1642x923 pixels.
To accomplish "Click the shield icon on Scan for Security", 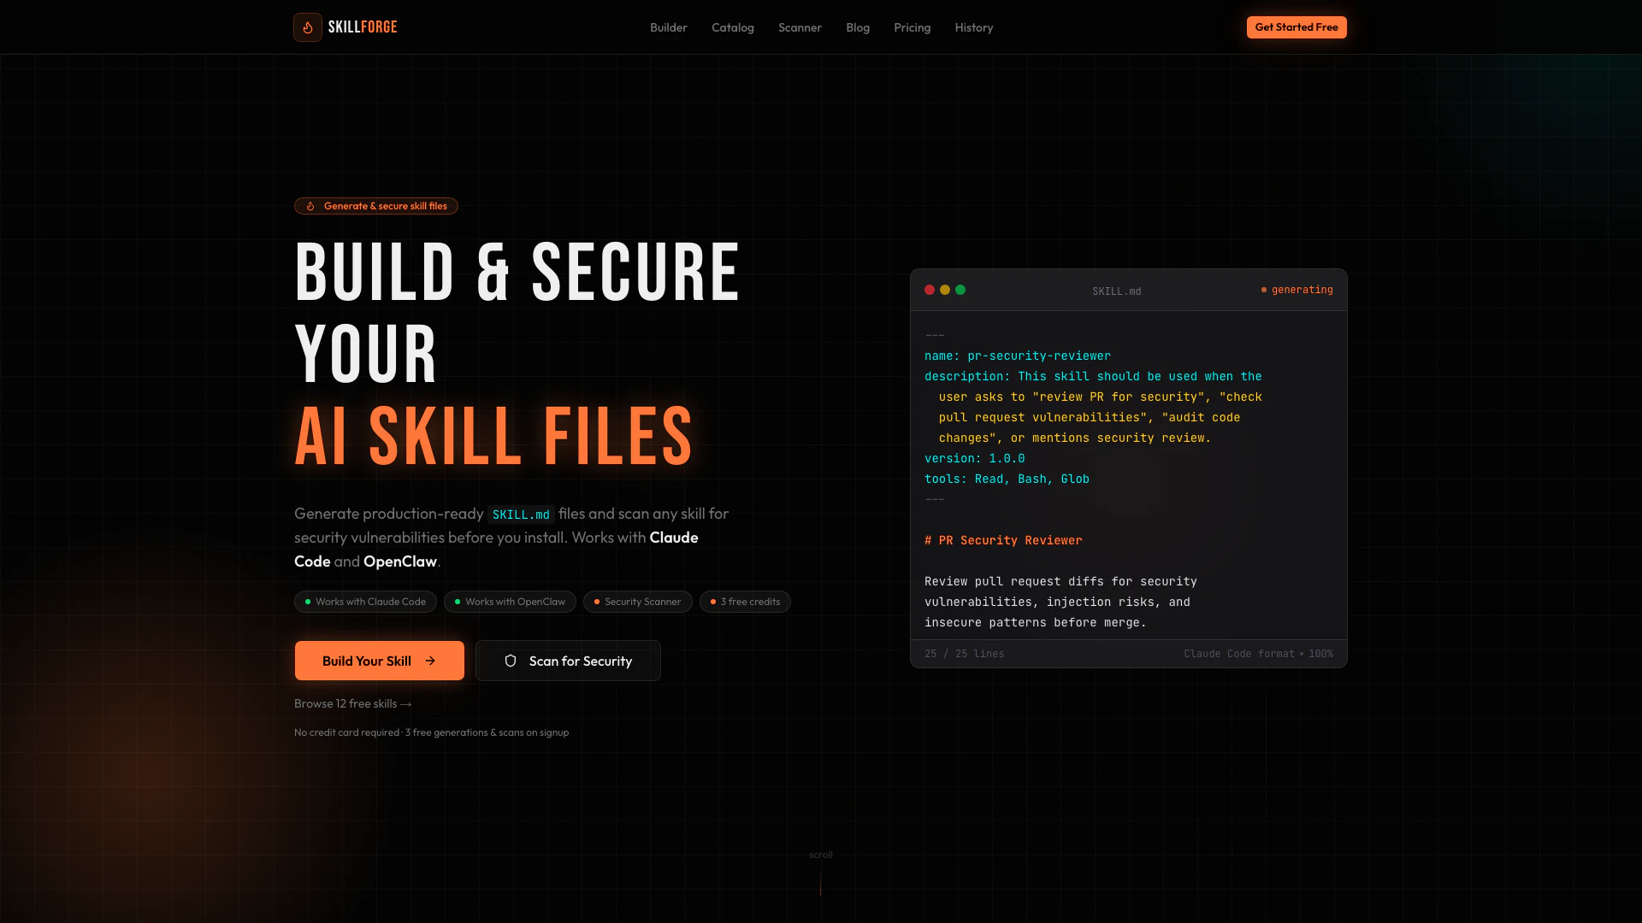I will pos(511,661).
